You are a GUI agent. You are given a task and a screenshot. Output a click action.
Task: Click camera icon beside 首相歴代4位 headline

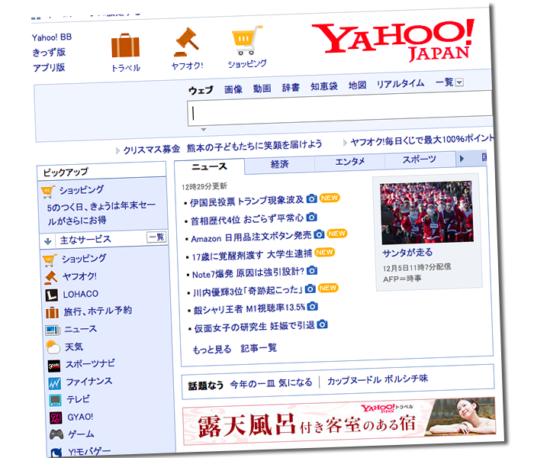[311, 217]
